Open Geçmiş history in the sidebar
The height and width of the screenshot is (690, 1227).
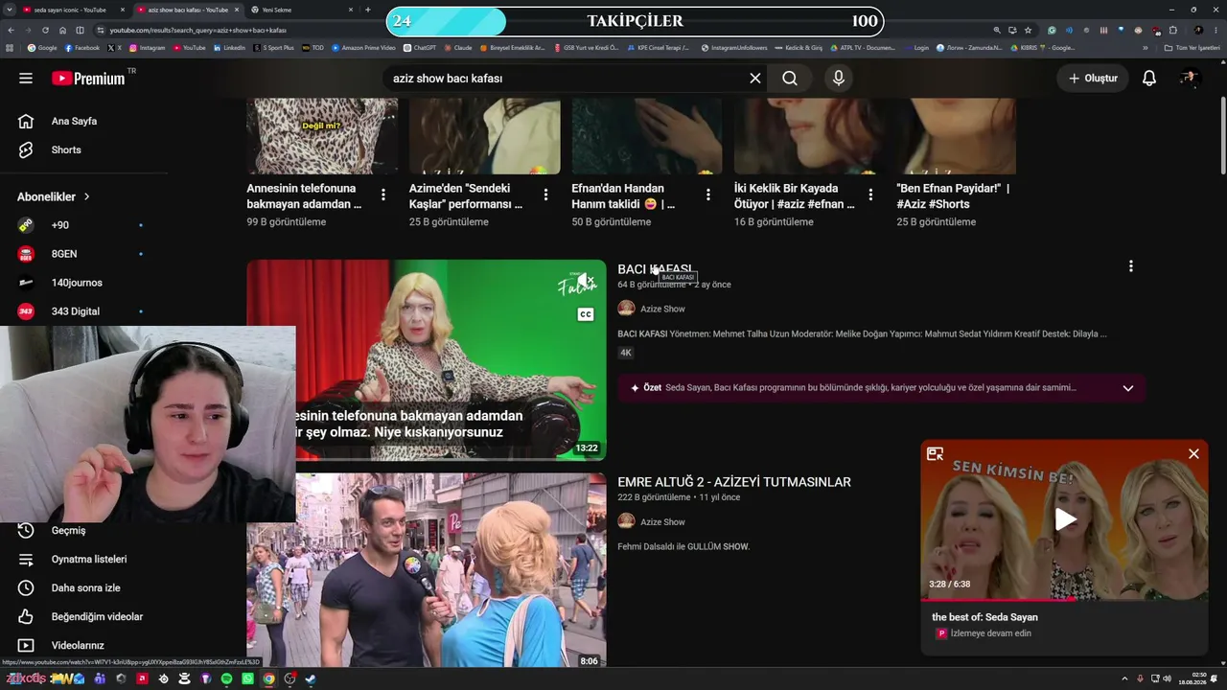click(68, 531)
